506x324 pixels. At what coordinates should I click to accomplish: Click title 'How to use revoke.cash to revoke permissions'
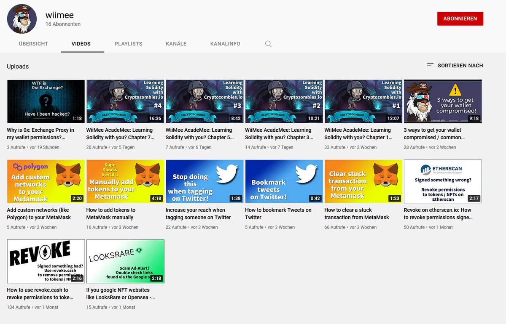click(x=40, y=294)
